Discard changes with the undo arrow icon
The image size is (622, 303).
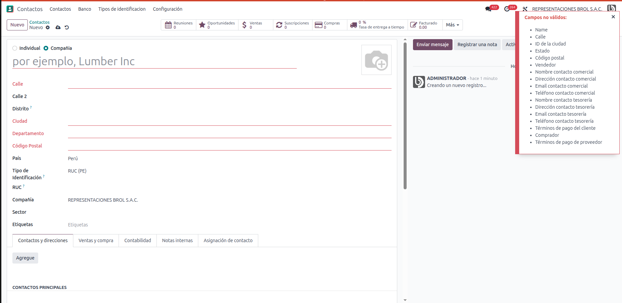(67, 27)
